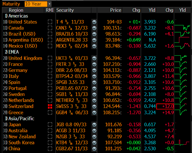Screen dimensions: 192x153
Task: Select security JGB 0.8 09/33
Action: point(71,125)
